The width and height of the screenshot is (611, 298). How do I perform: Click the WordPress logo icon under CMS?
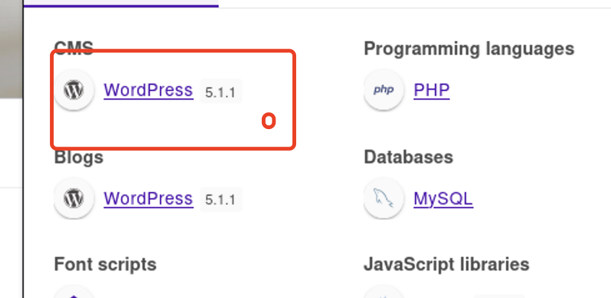(74, 90)
